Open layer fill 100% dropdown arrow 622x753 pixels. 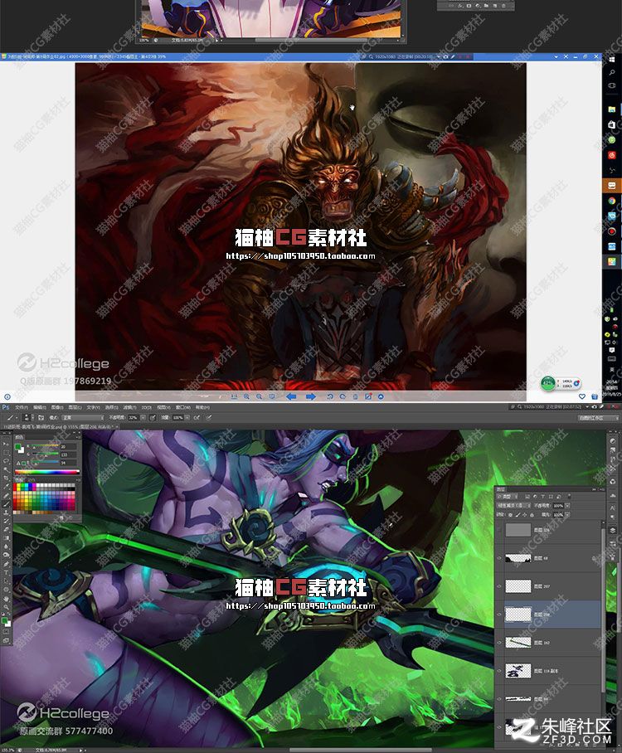[567, 514]
